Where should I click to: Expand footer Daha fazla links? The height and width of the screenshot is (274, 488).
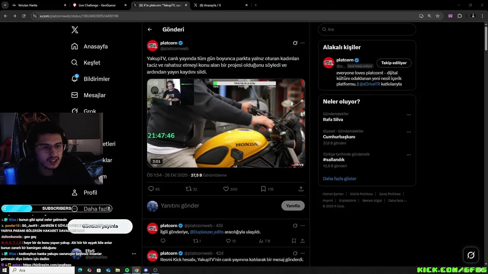click(397, 201)
